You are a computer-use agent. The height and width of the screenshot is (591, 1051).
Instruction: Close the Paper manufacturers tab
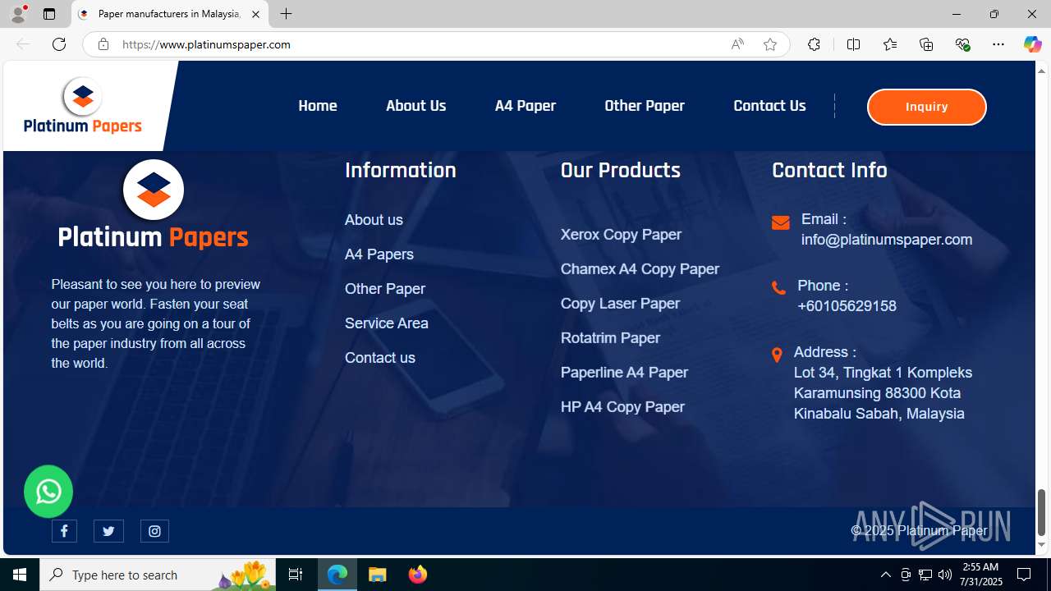[255, 14]
